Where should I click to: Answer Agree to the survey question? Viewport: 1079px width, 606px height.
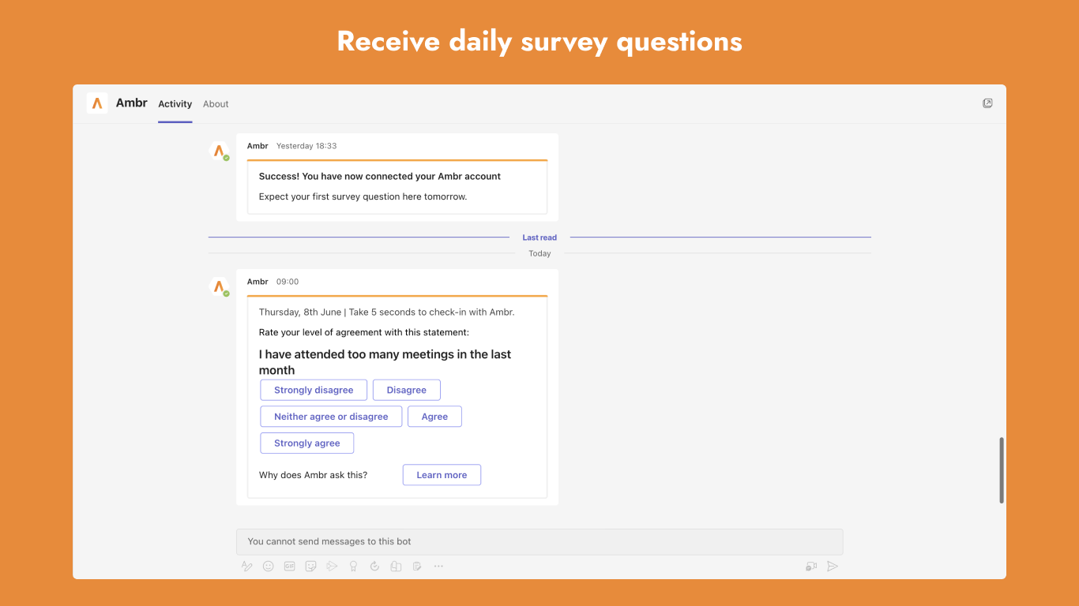(434, 417)
